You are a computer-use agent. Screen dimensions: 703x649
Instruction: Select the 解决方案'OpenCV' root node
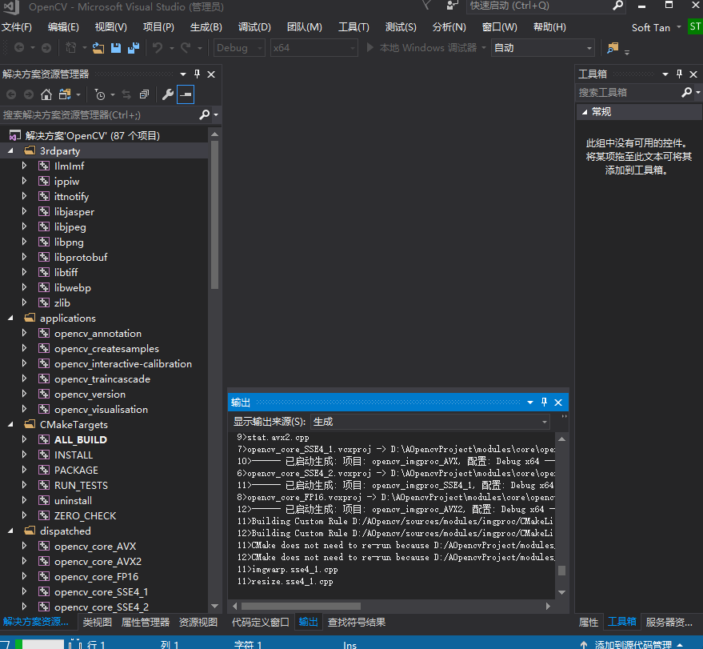(92, 135)
